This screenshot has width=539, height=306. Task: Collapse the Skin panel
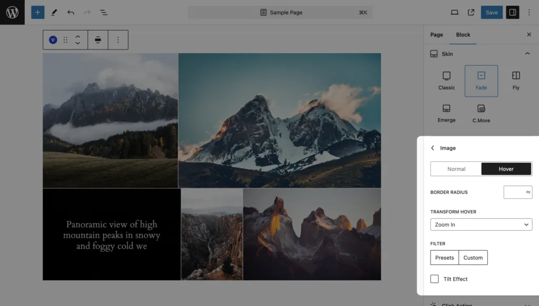click(x=527, y=54)
